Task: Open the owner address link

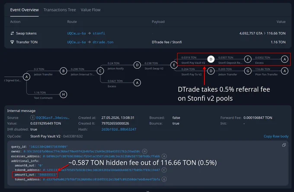Action: click(82, 151)
